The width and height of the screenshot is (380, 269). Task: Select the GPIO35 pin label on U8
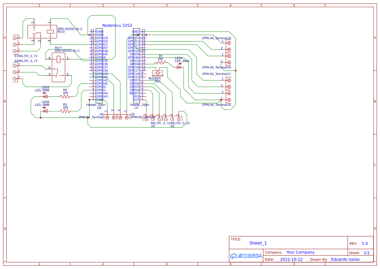pos(102,61)
